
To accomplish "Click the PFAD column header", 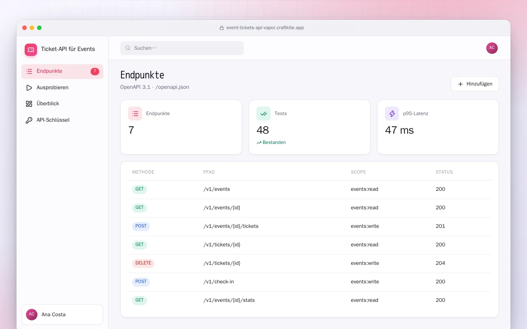I will [209, 172].
